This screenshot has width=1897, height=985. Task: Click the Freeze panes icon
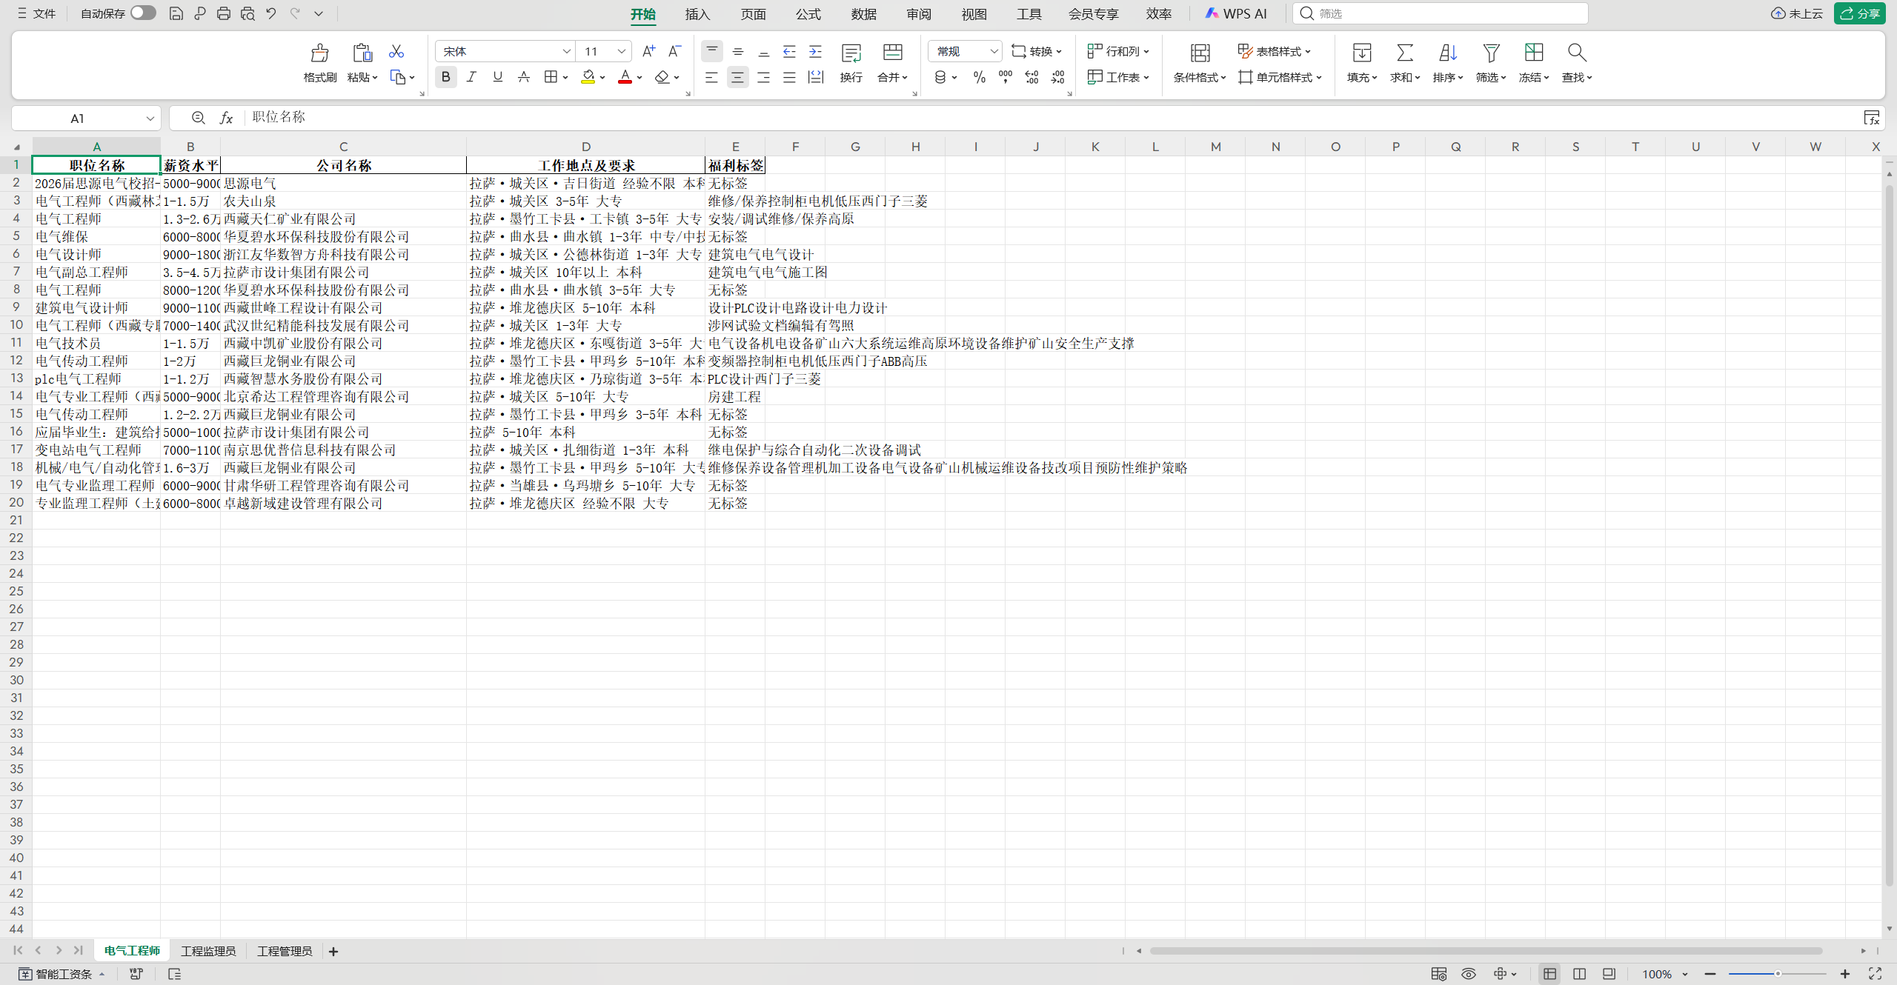coord(1533,53)
